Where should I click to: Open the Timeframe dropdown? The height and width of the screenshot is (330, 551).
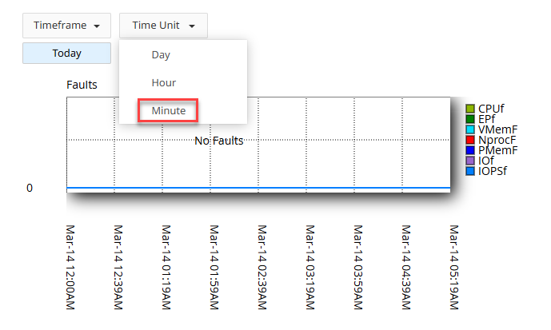click(66, 26)
